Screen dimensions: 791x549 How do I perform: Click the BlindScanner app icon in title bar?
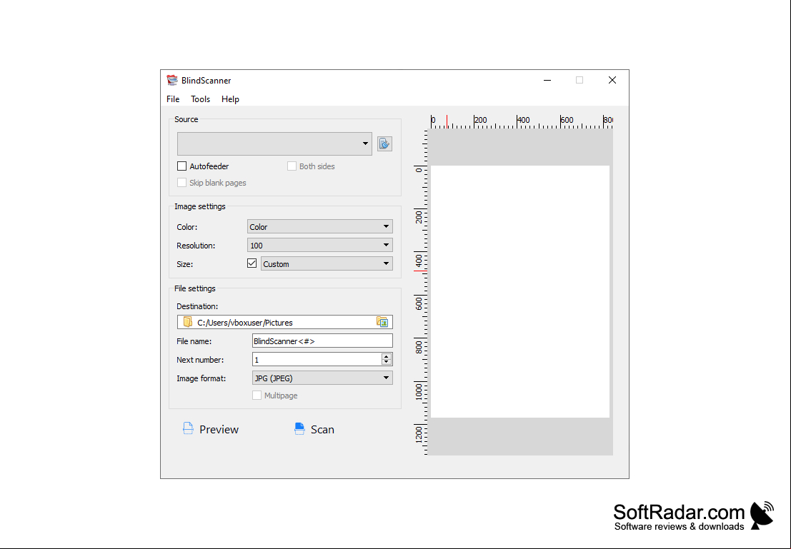pyautogui.click(x=172, y=80)
